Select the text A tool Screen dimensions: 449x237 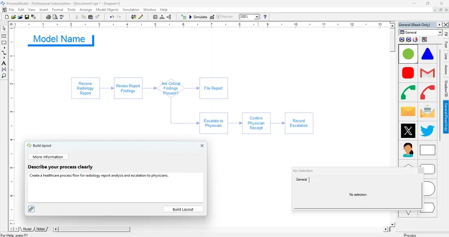[4, 63]
